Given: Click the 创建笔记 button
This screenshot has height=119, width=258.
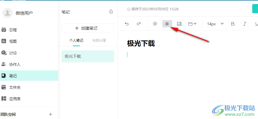Looking at the screenshot, I should coord(88,28).
